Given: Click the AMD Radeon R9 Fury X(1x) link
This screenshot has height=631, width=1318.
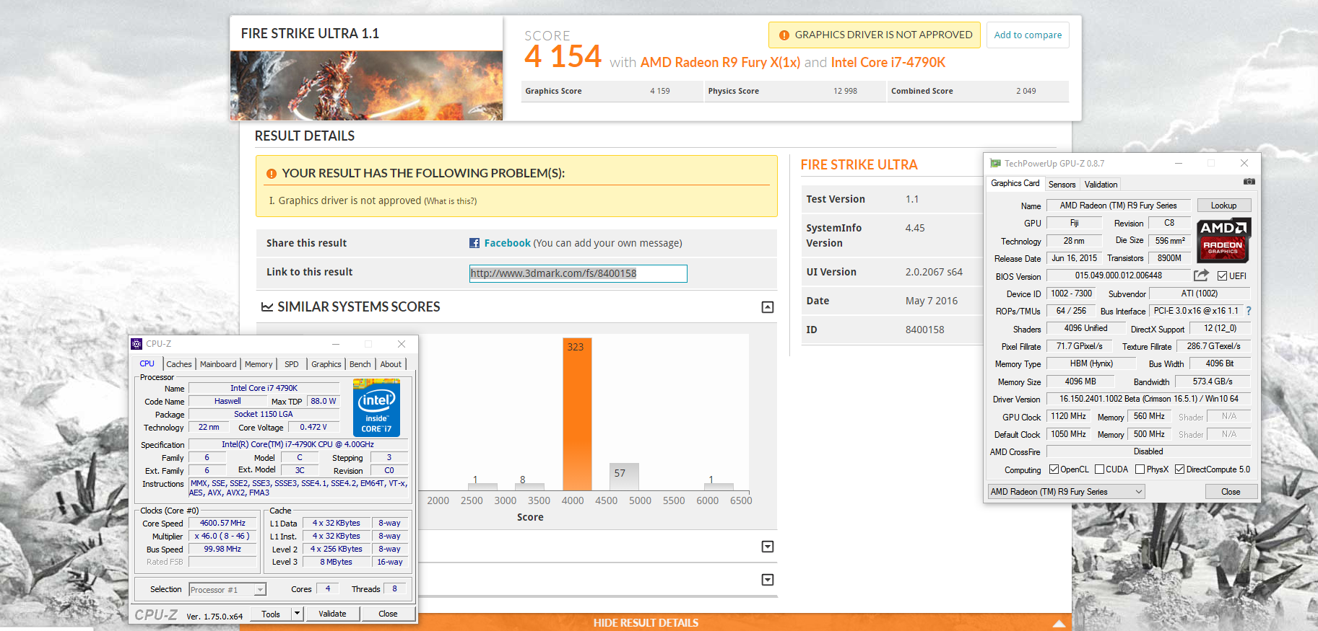Looking at the screenshot, I should coord(720,63).
